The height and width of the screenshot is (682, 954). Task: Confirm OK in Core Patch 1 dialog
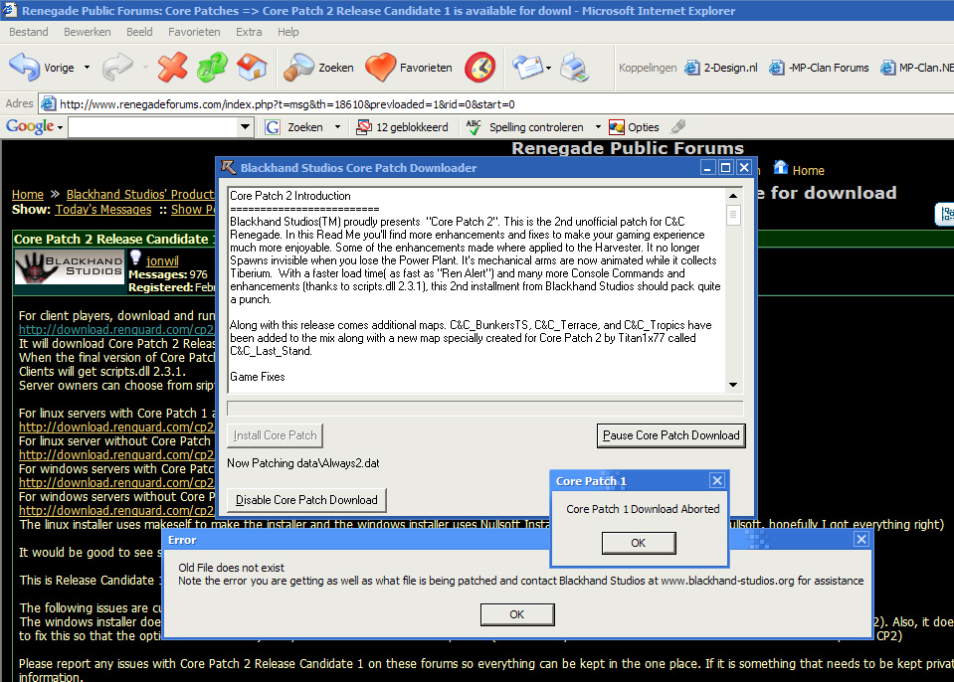coord(639,543)
